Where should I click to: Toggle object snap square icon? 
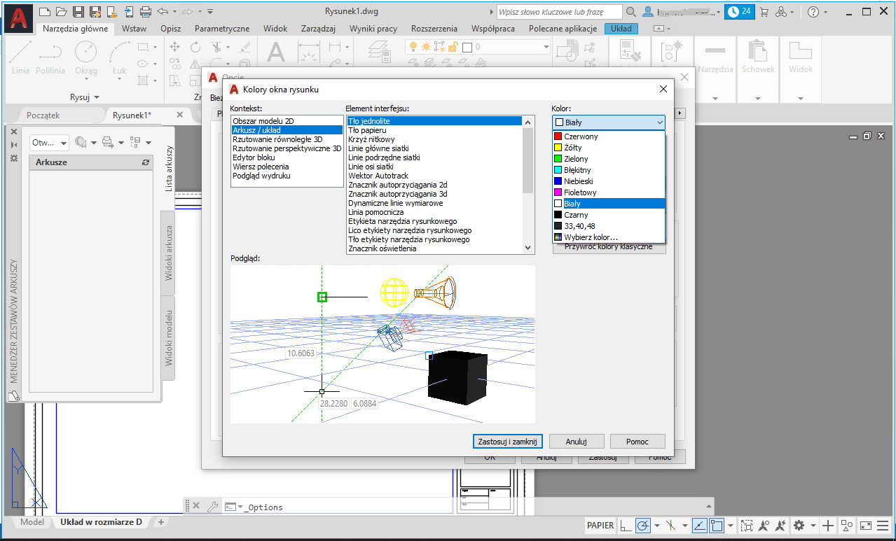[717, 525]
